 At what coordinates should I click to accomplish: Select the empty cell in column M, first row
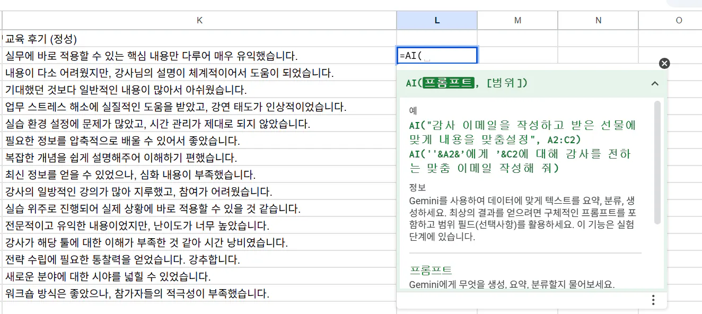click(x=517, y=39)
